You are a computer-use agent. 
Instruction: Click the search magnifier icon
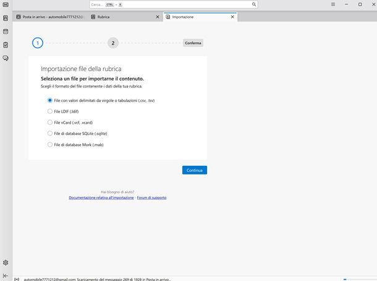point(254,4)
